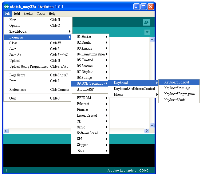Expand the 02.Digital examples
Viewport: 201px width, 178px height.
(90, 42)
